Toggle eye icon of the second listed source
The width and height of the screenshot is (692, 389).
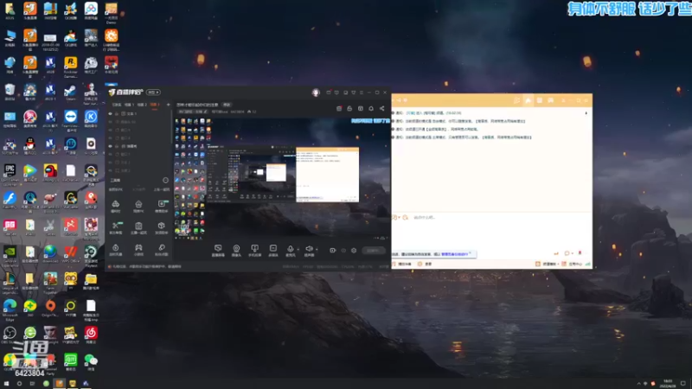pos(111,122)
